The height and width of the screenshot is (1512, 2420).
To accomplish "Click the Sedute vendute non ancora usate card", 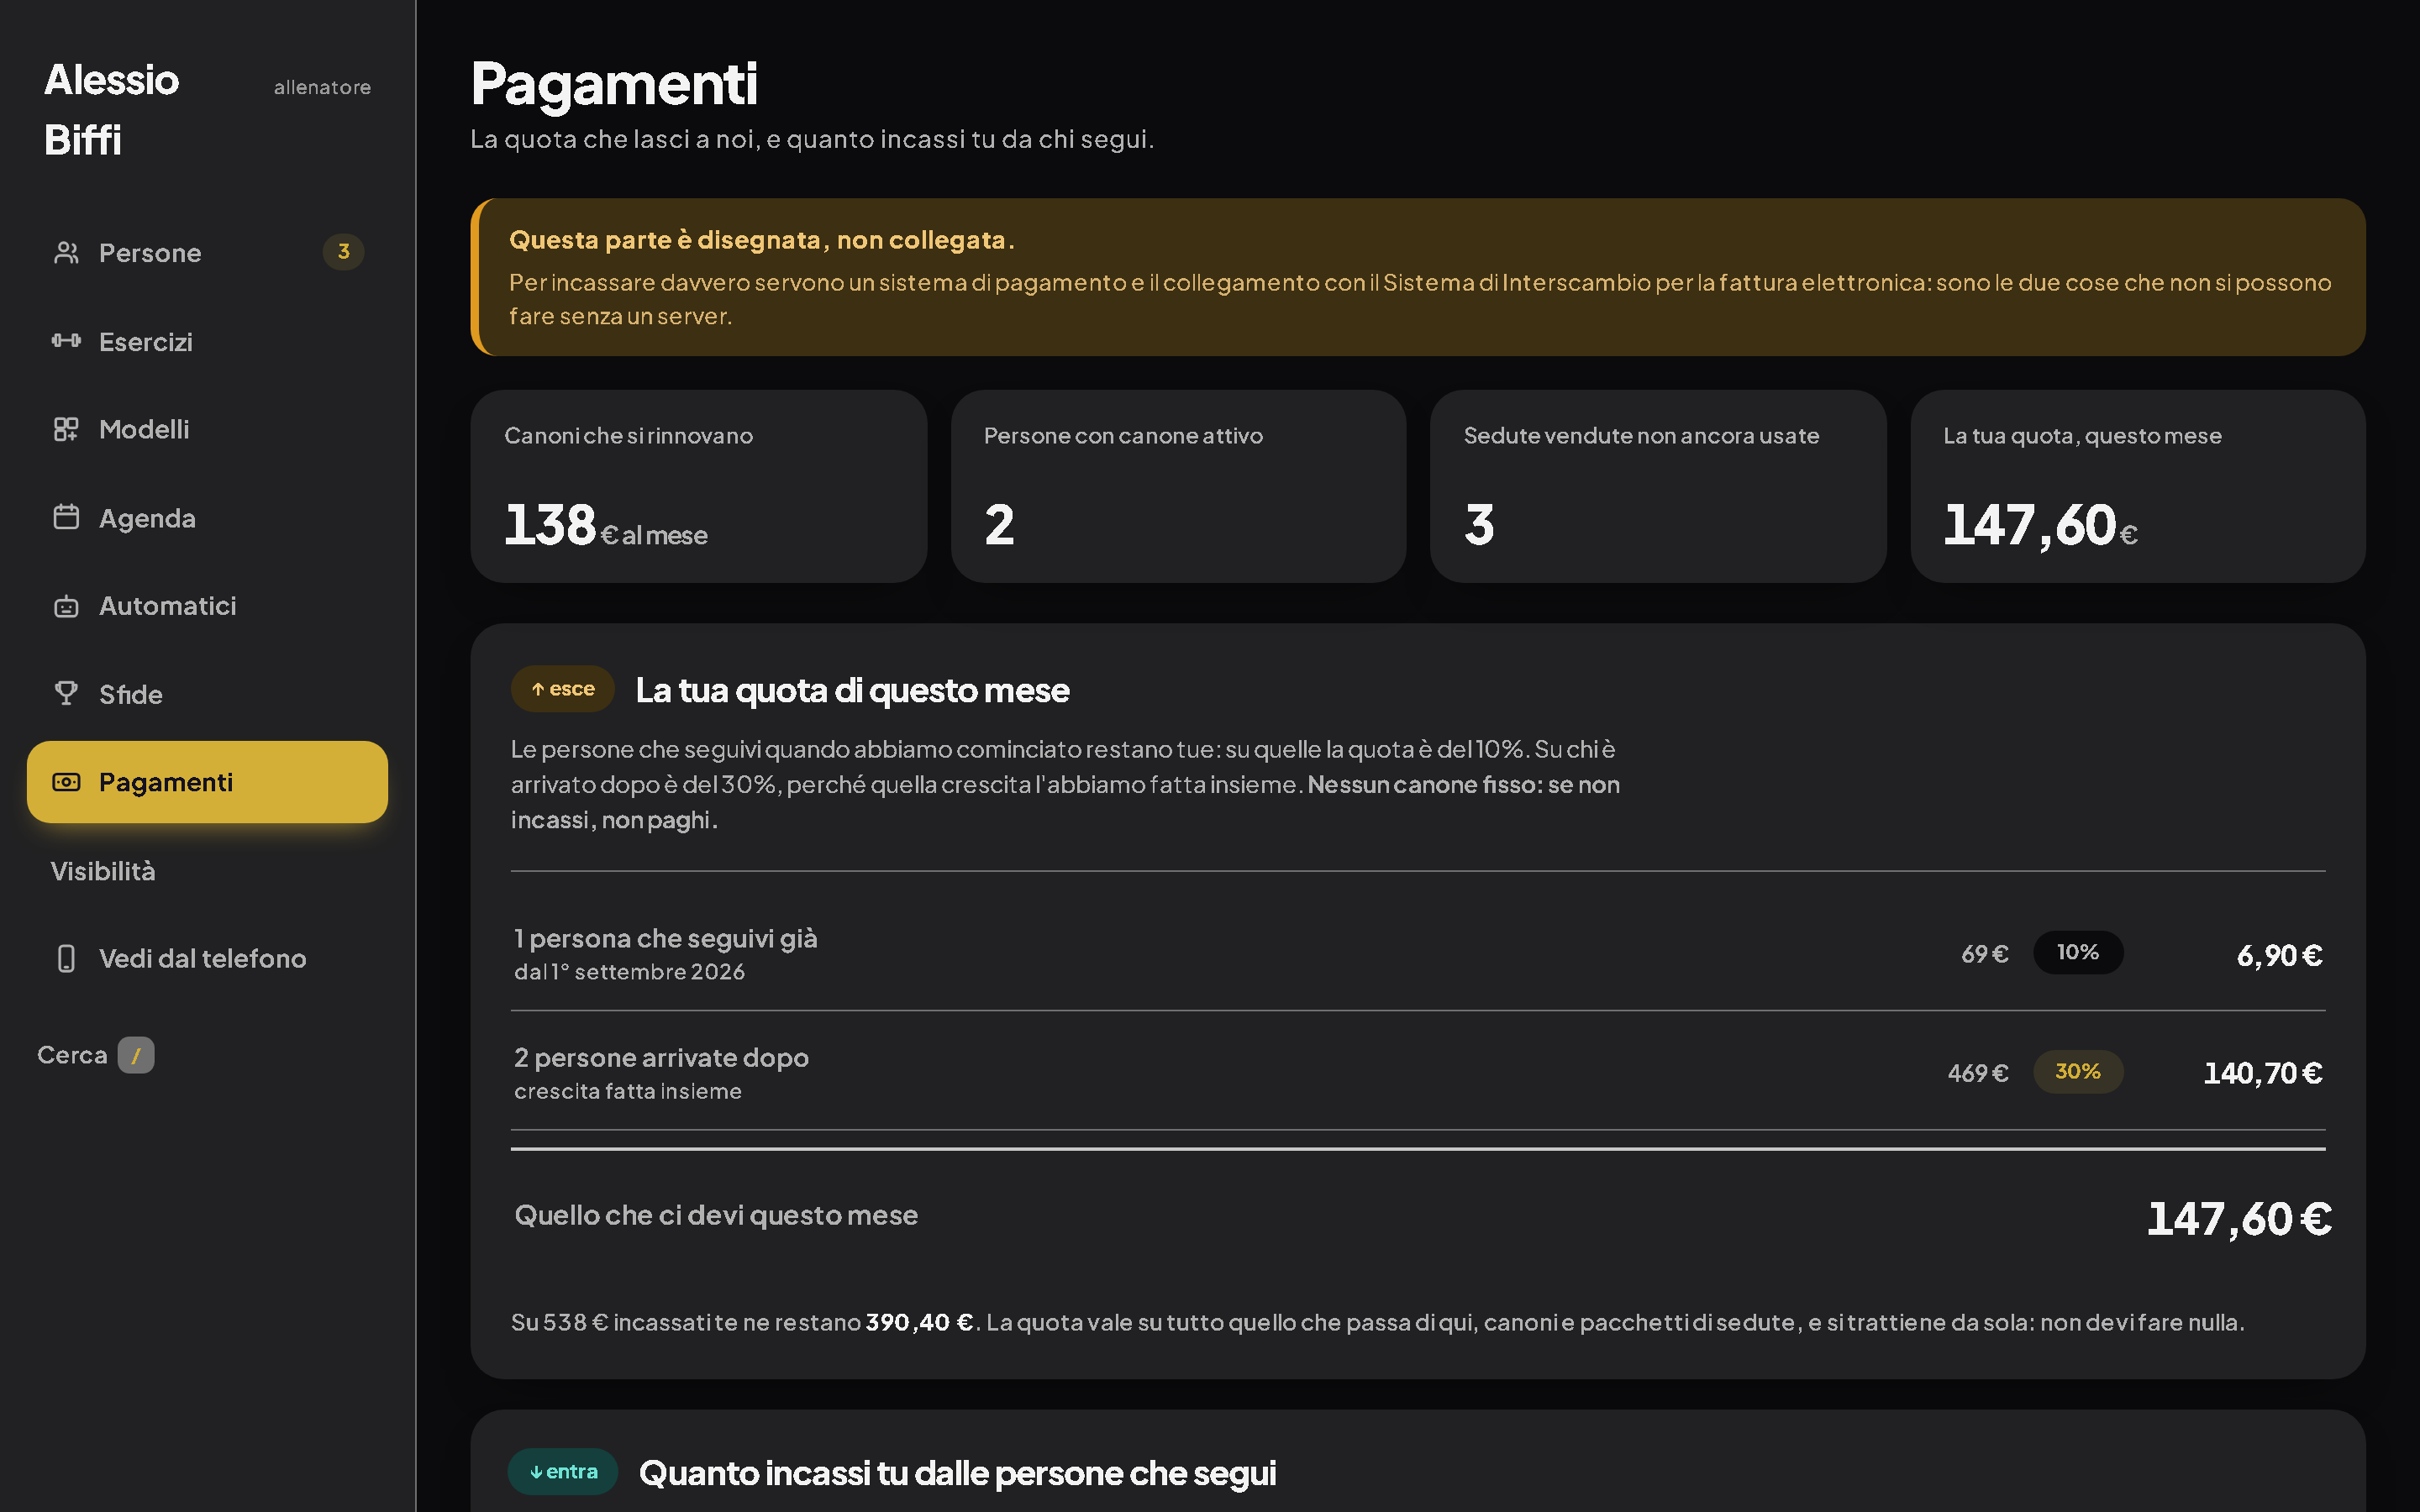I will tap(1658, 486).
